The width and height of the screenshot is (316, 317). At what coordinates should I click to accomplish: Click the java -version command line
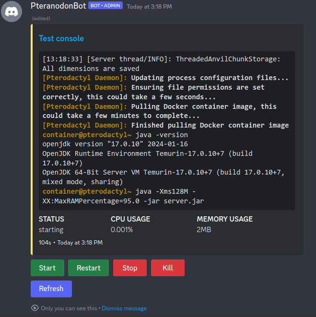click(115, 135)
